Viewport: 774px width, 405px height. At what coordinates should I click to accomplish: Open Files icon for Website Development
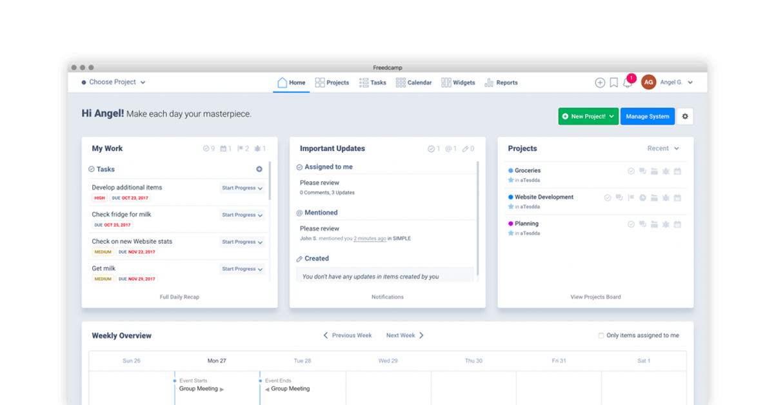[654, 197]
